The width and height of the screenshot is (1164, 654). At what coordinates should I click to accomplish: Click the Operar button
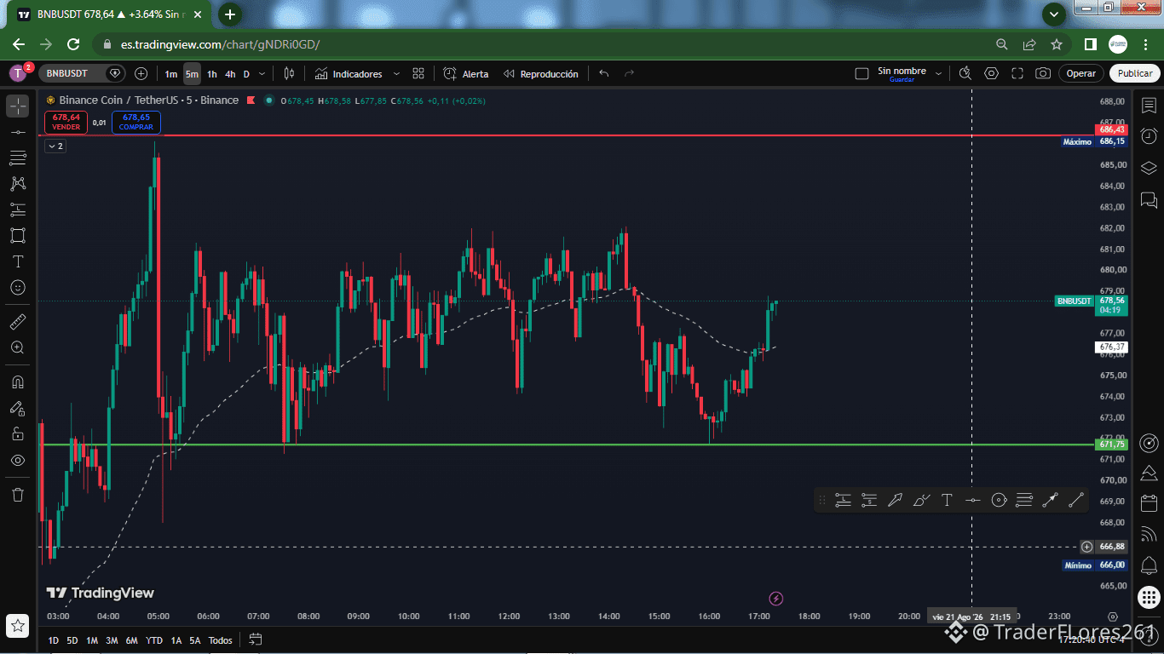[x=1081, y=74]
